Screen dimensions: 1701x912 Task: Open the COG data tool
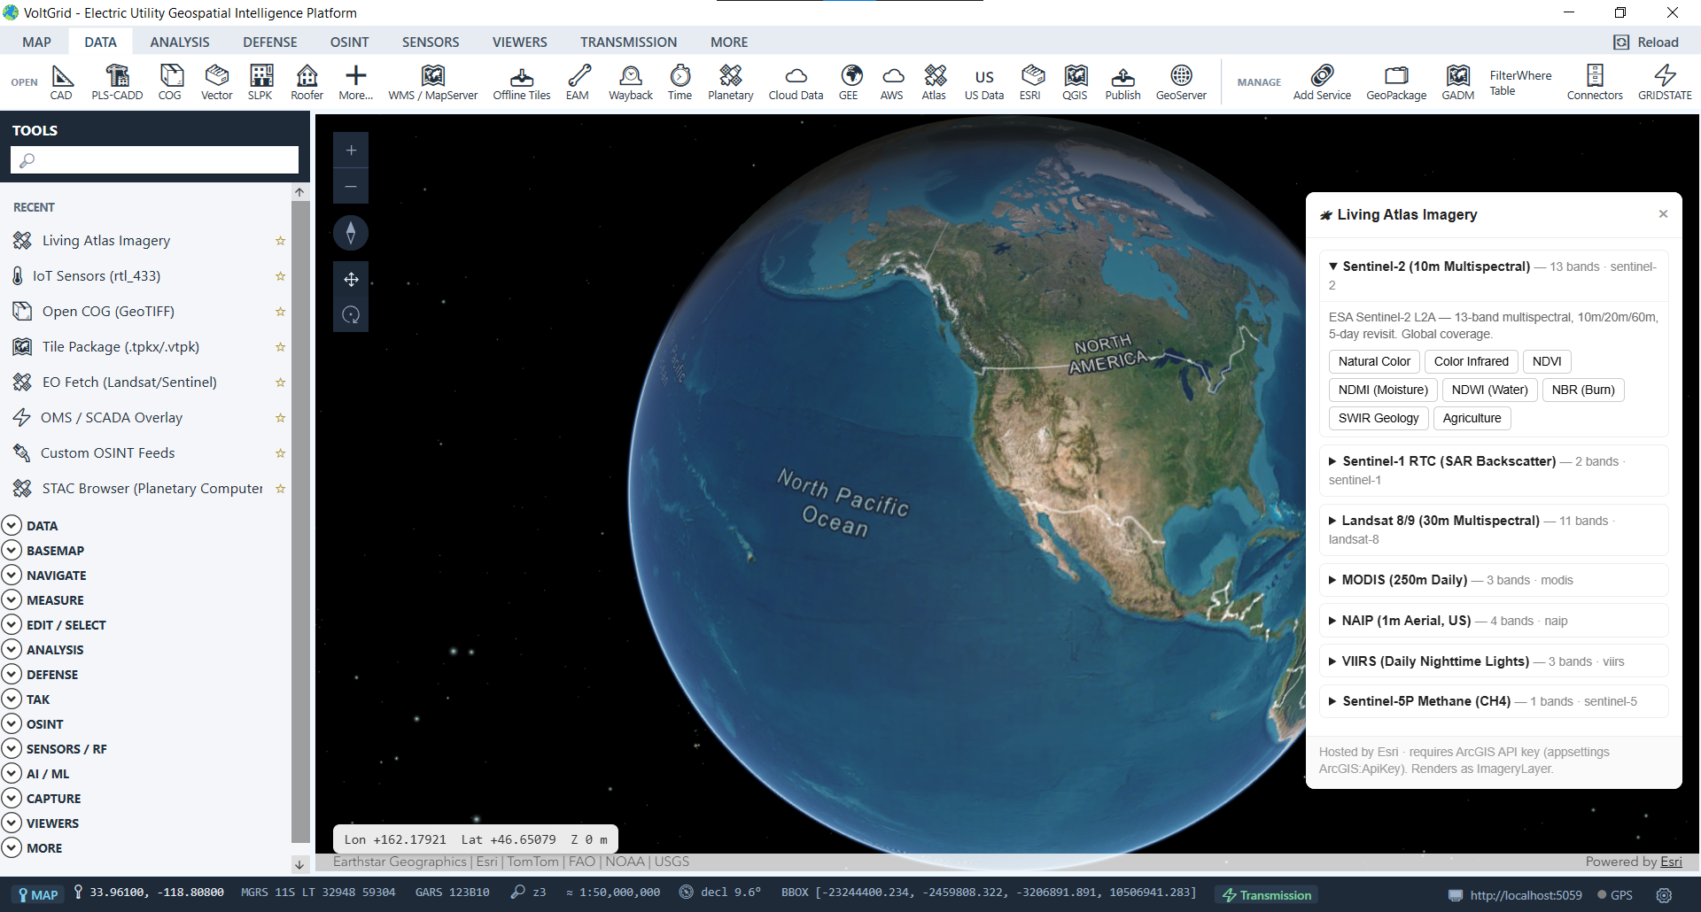pyautogui.click(x=170, y=82)
